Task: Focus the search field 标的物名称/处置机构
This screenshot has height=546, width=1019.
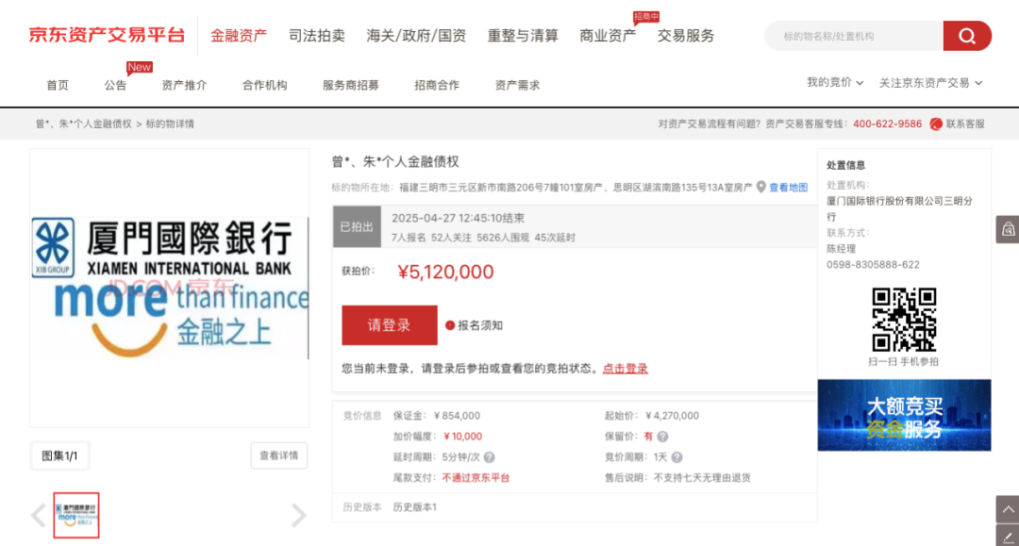Action: click(854, 36)
